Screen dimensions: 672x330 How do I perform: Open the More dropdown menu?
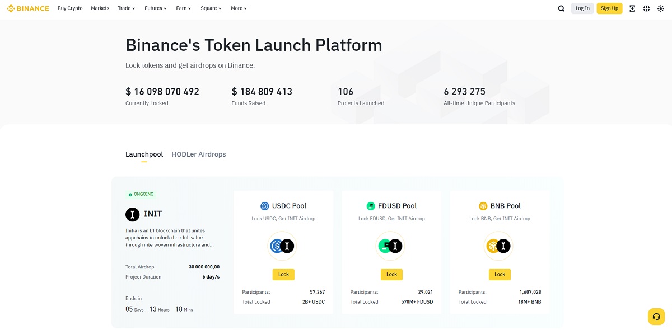point(239,8)
